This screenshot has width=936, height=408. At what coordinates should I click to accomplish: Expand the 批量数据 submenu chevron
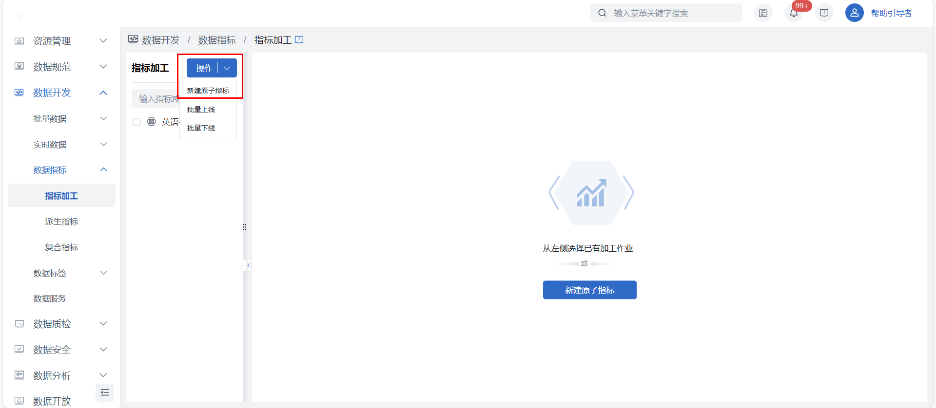coord(103,118)
